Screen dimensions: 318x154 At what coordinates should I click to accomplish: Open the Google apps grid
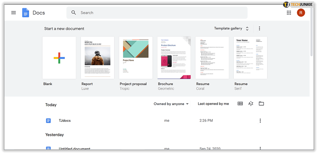pyautogui.click(x=289, y=13)
